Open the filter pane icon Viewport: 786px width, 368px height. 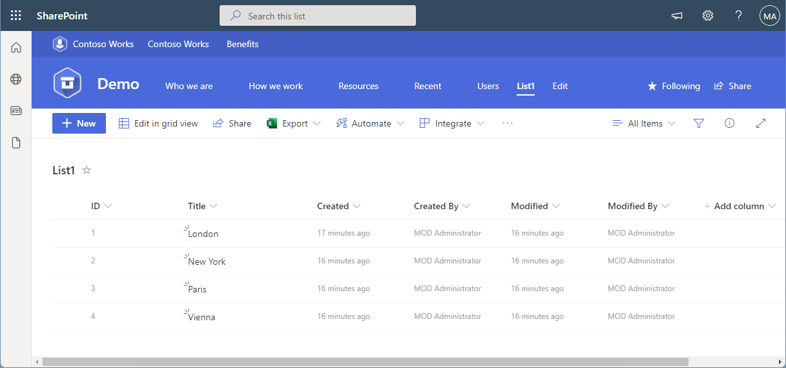point(698,123)
